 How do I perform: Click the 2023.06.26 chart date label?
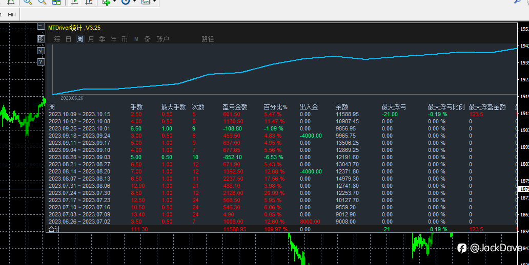pyautogui.click(x=72, y=98)
